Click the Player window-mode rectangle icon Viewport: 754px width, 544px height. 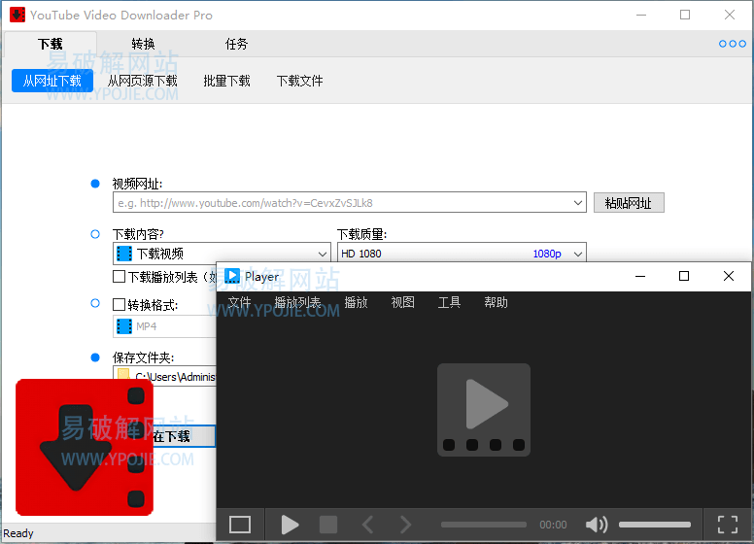[x=239, y=525]
